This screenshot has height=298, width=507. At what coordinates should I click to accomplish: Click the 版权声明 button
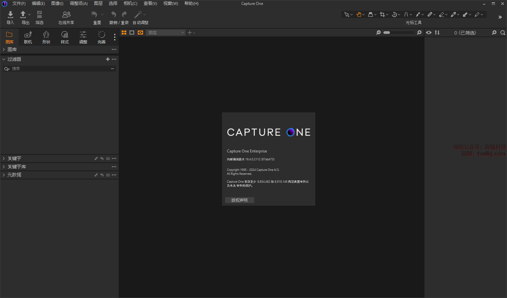[x=239, y=200]
